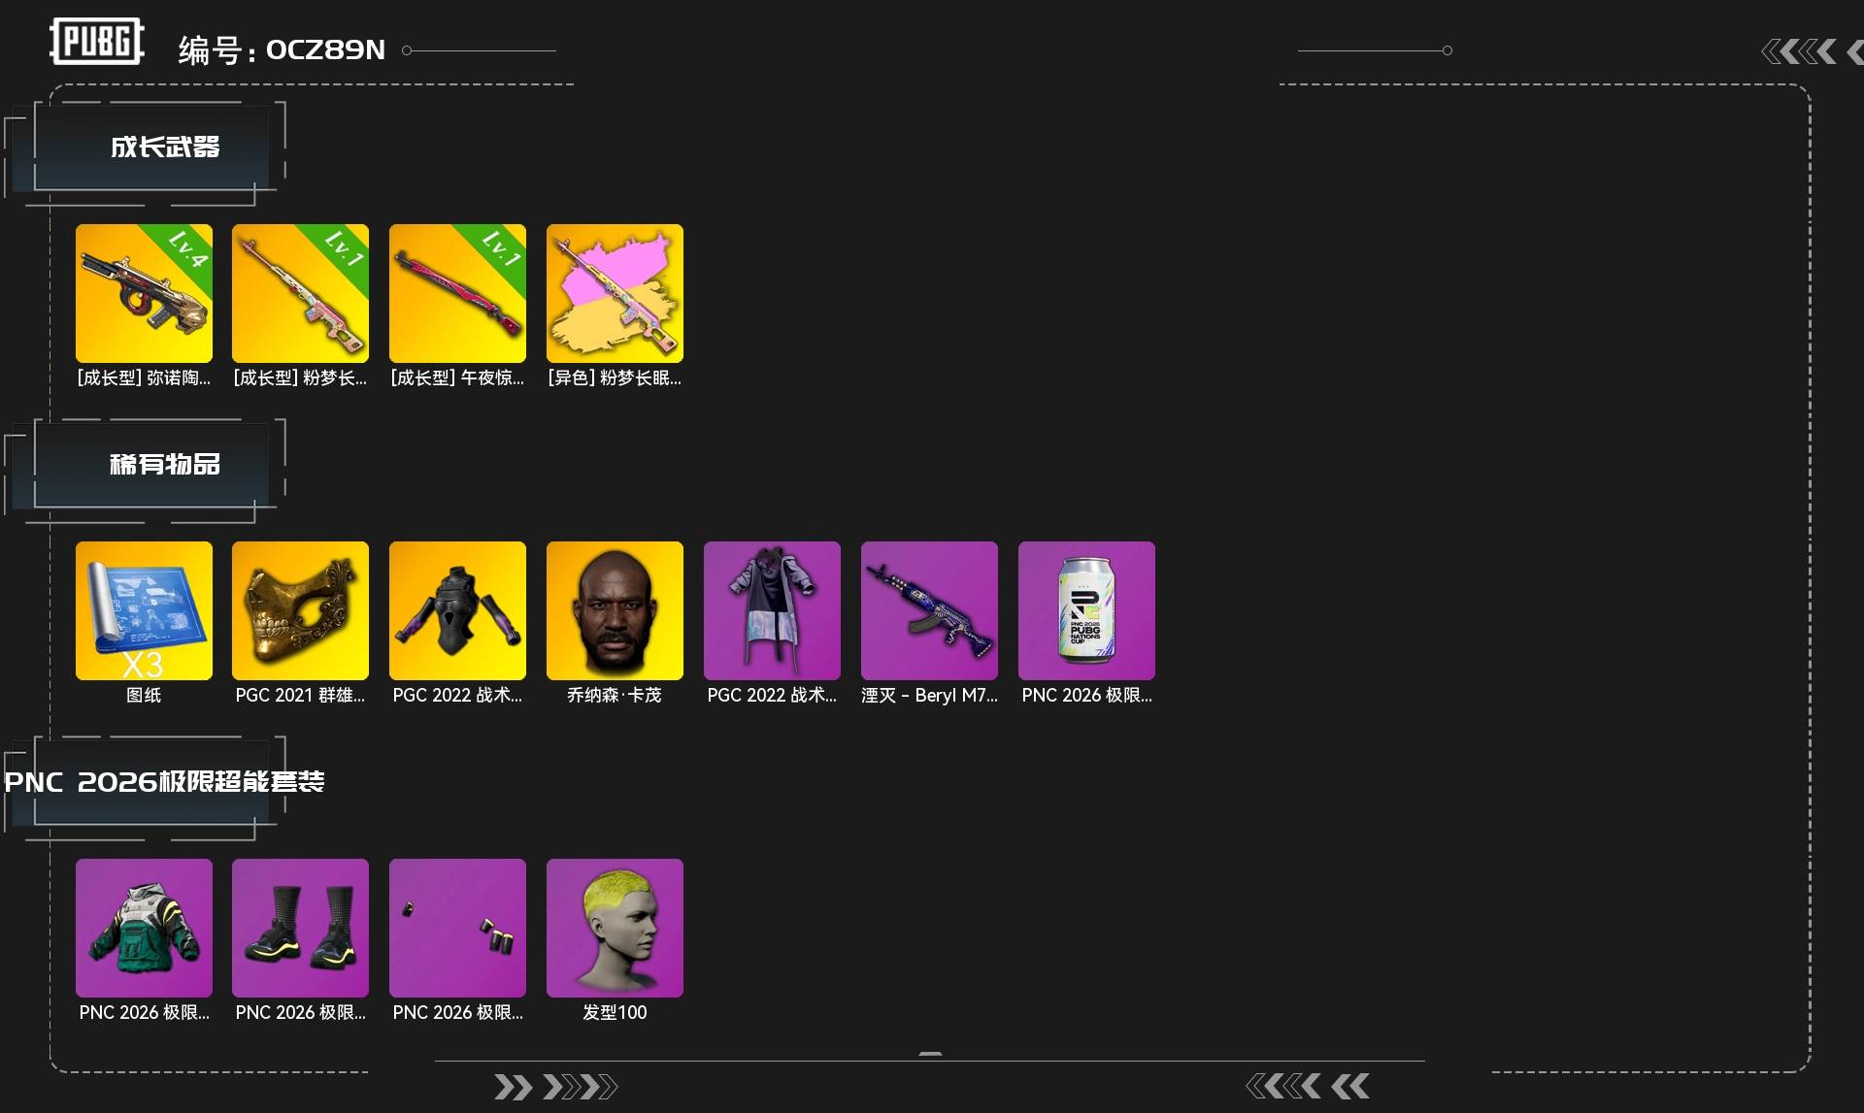
Task: Click the 发型100 item label
Action: click(615, 1012)
